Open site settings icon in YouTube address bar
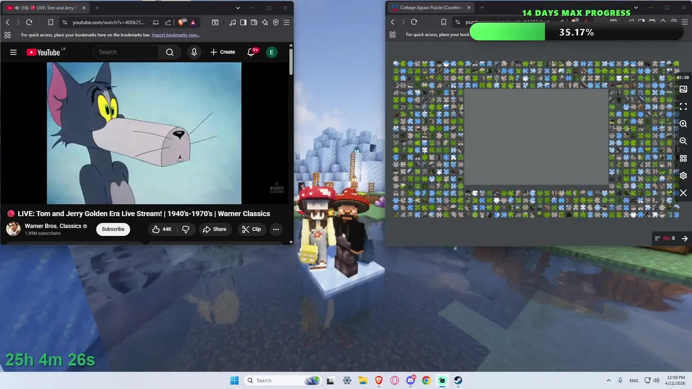The image size is (692, 389). (x=64, y=22)
